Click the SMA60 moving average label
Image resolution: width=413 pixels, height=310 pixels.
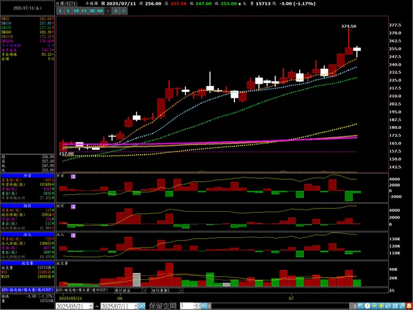click(6, 32)
